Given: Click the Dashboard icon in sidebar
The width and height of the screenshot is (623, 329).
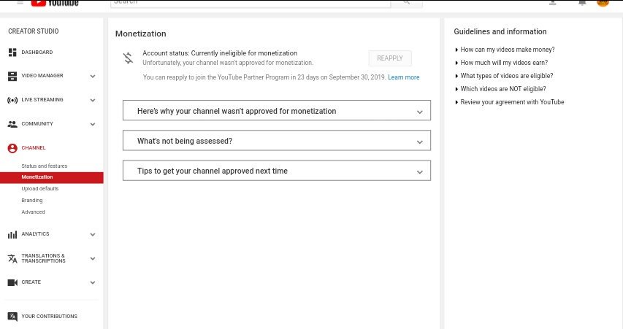Looking at the screenshot, I should tap(12, 53).
